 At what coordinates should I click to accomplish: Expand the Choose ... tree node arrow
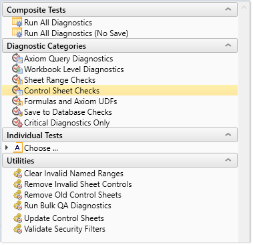7,148
